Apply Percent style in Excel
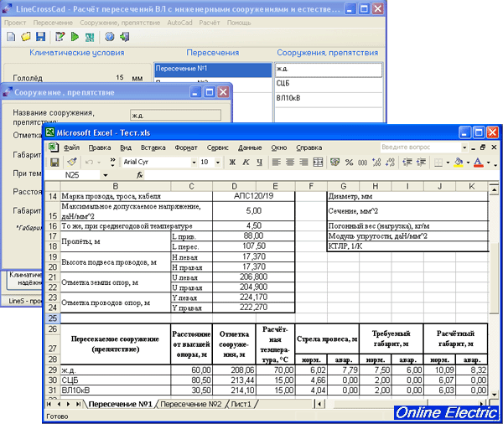The height and width of the screenshot is (424, 503). (x=349, y=163)
